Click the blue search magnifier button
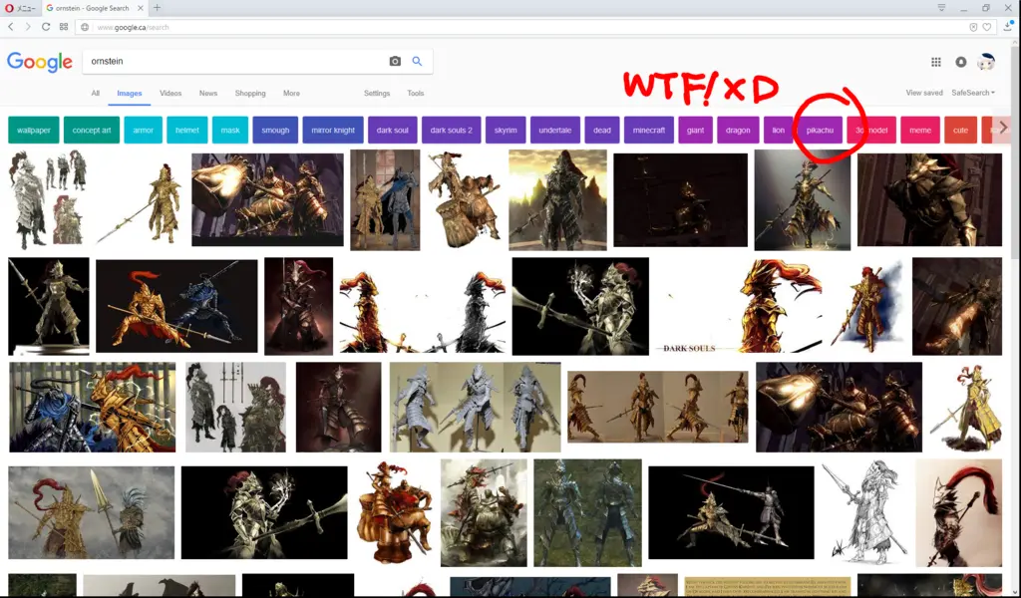The width and height of the screenshot is (1021, 598). (417, 61)
